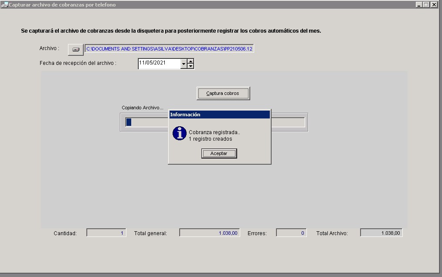
Task: Click the Copiando Archivo progress bar
Action: pos(144,122)
